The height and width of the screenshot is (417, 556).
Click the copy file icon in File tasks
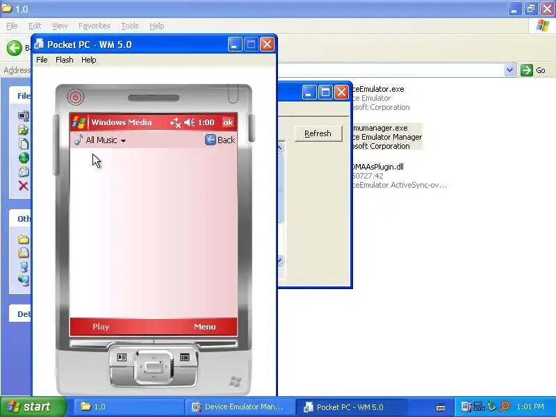point(24,144)
